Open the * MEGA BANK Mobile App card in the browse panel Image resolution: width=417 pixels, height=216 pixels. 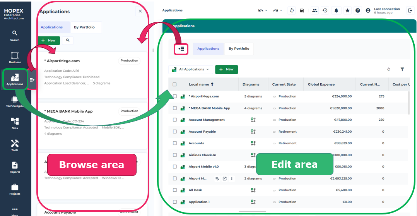(92, 125)
